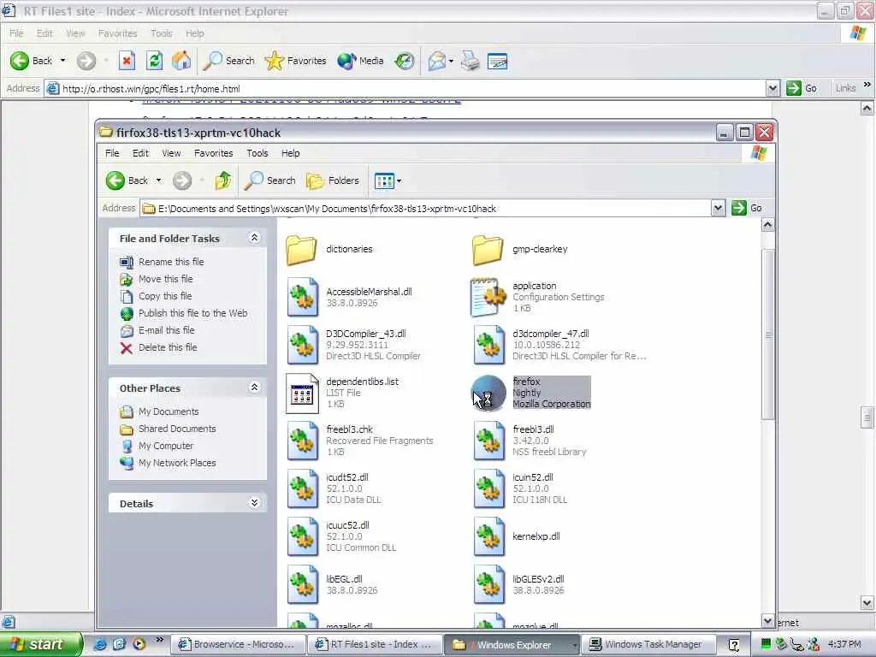Stop loading page in Internet Explorer
Screen dimensions: 876x657
point(127,61)
